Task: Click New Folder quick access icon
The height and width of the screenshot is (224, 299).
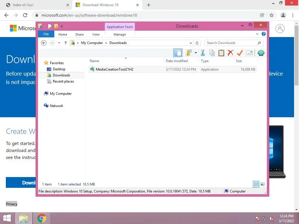Action: coord(56,26)
